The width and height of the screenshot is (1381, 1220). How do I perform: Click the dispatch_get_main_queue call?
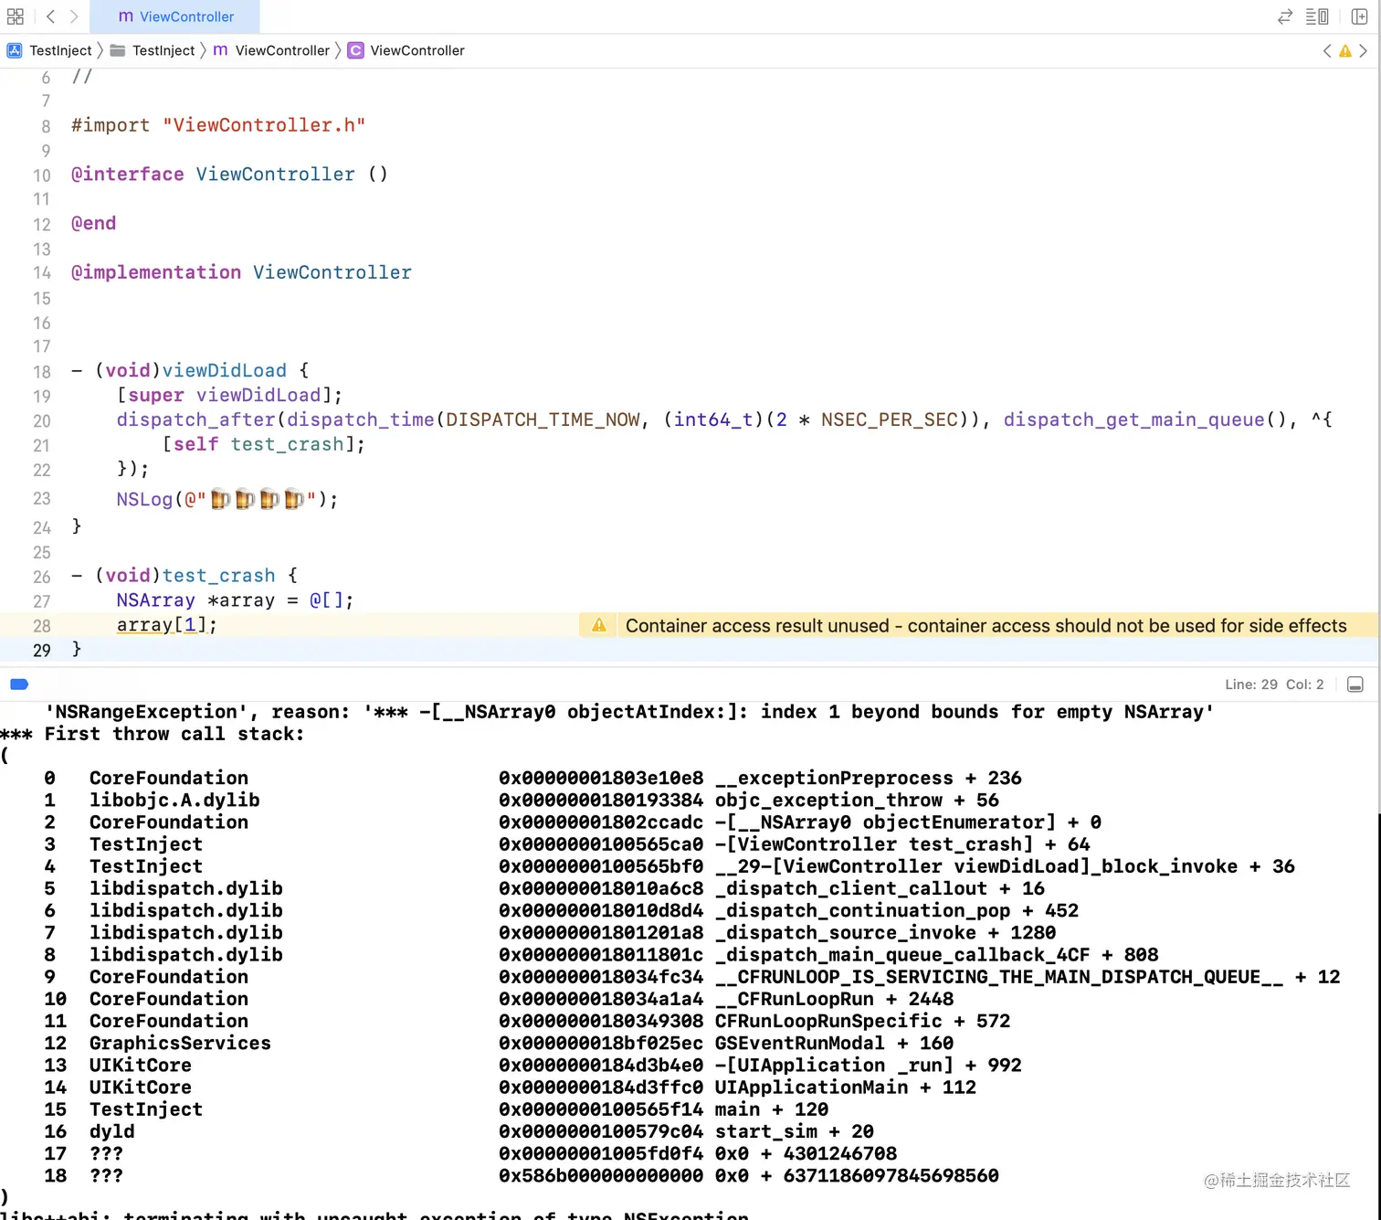click(1145, 419)
